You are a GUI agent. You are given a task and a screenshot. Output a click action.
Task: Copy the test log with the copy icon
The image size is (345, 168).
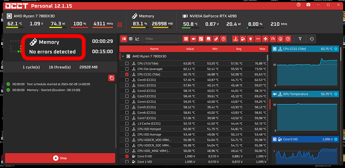click(111, 78)
